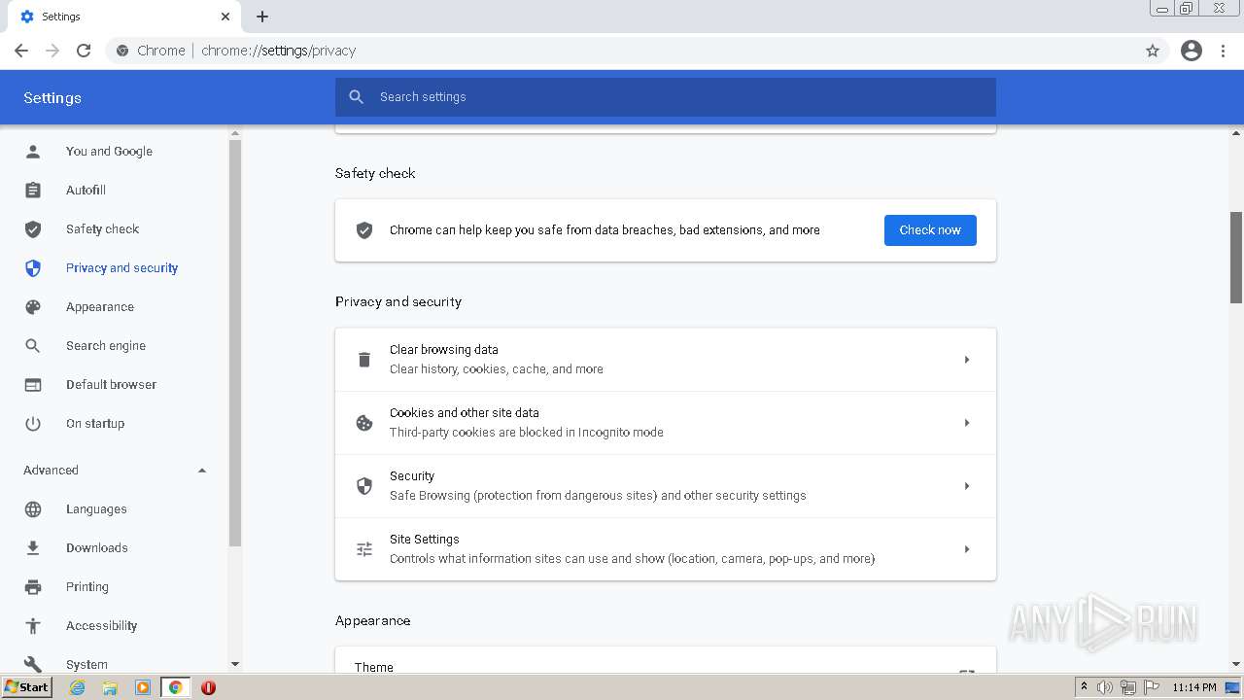
Task: Click the sidebar scroll down arrow
Action: 234,664
